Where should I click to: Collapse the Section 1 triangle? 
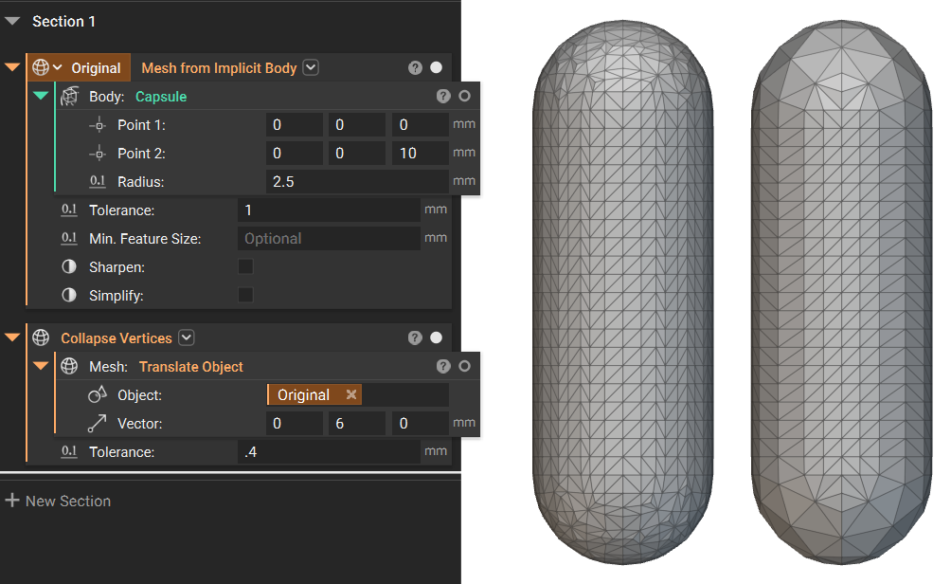pos(12,21)
